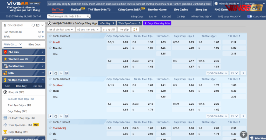Click next arrow beside Scotland match's 23 dropdown
Image resolution: width=266 pixels, height=140 pixels.
pos(243,116)
